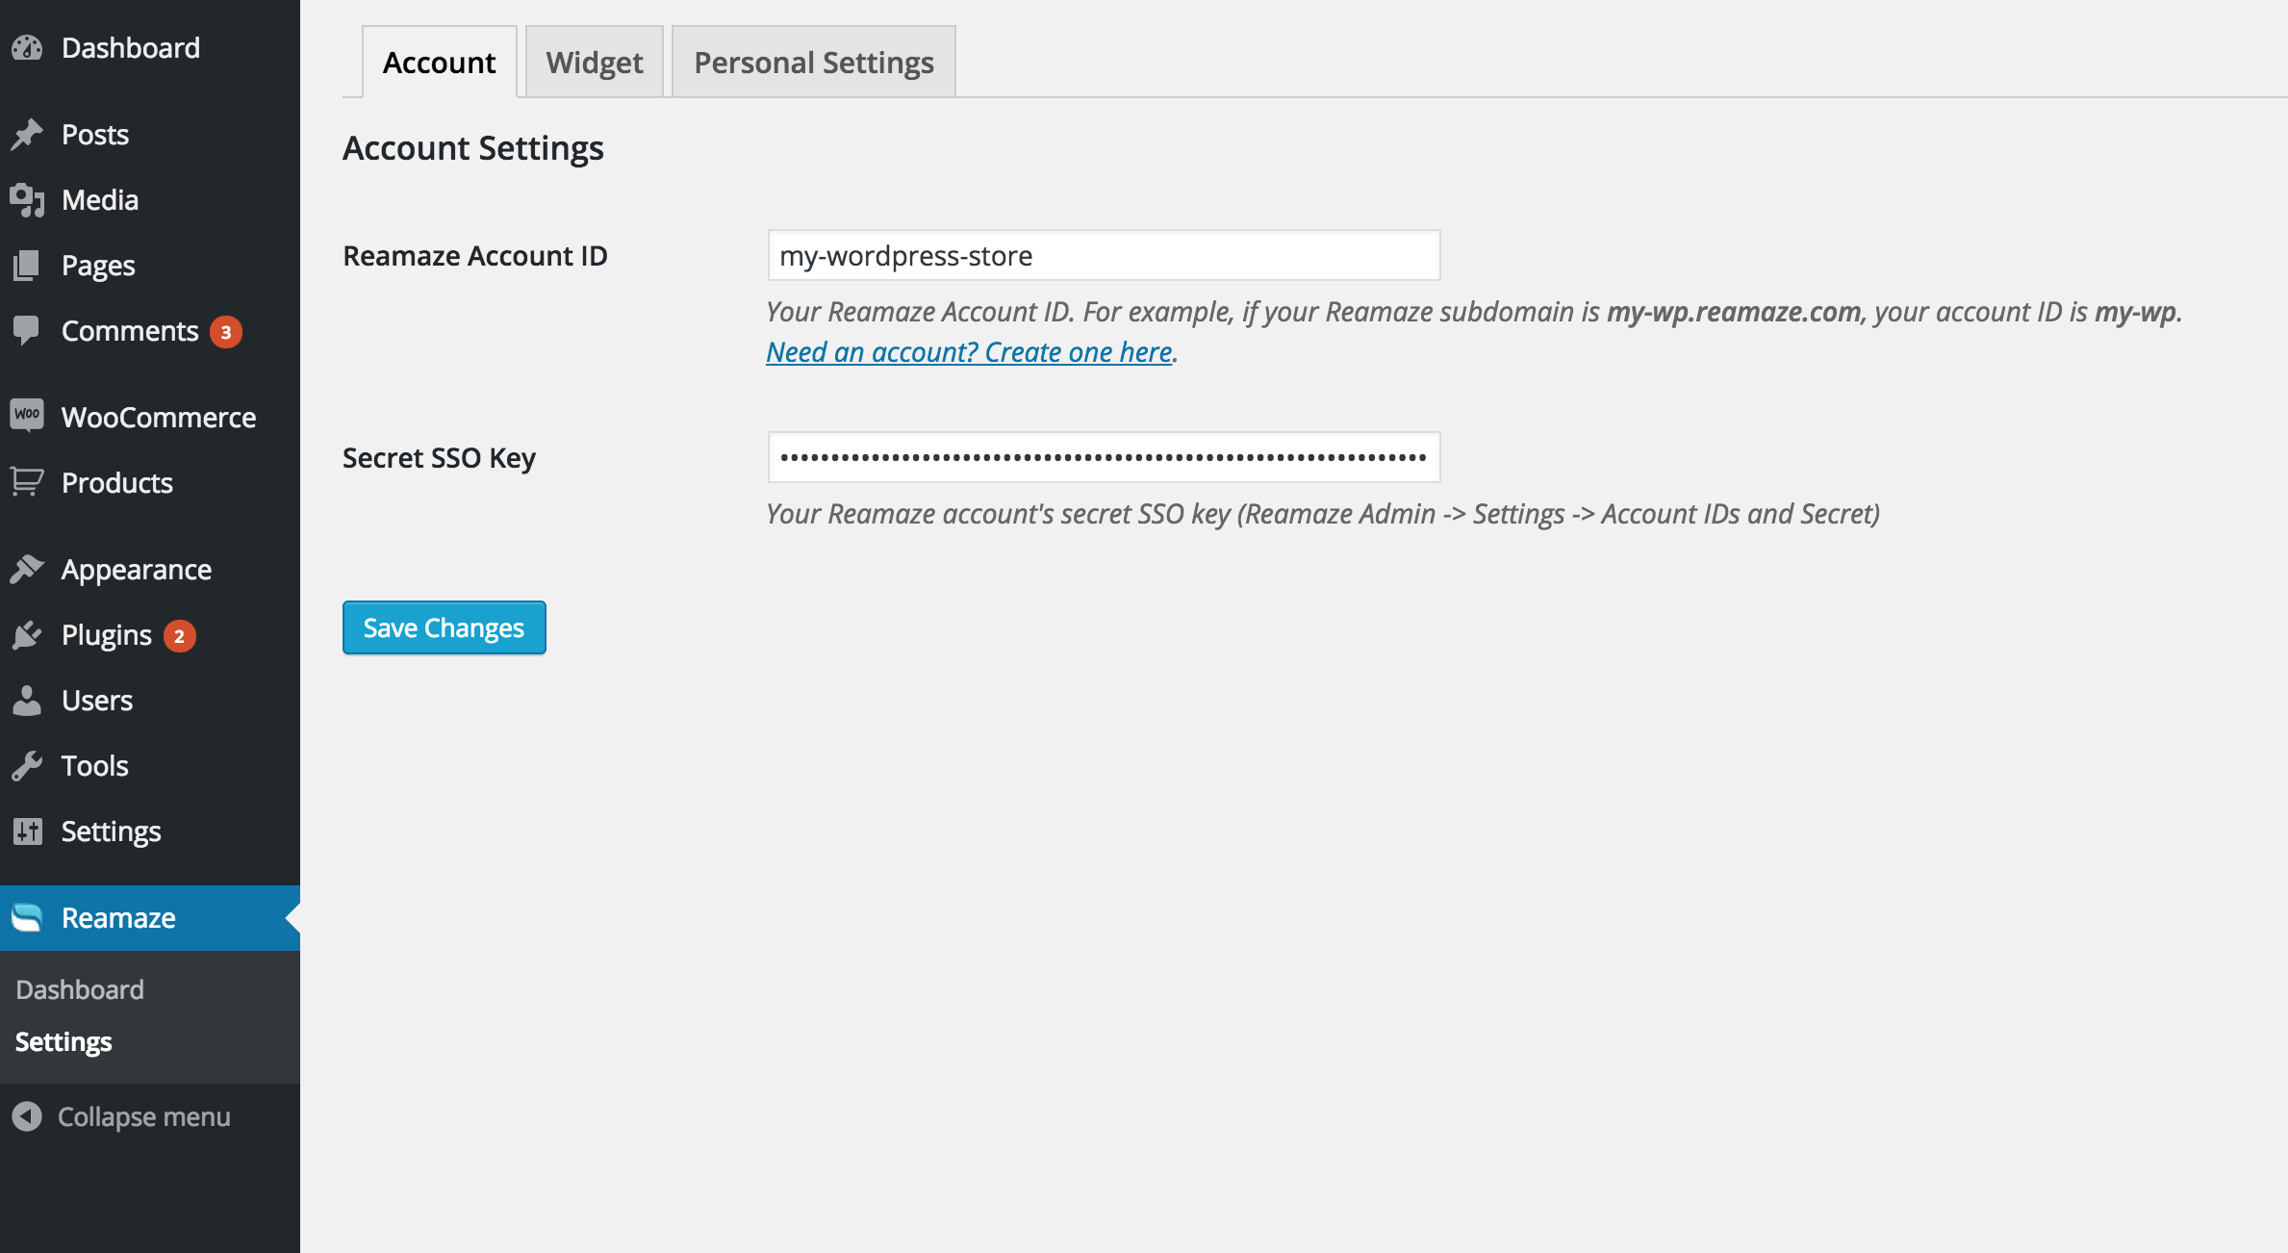
Task: Click into the Secret SSO Key field
Action: pyautogui.click(x=1103, y=457)
